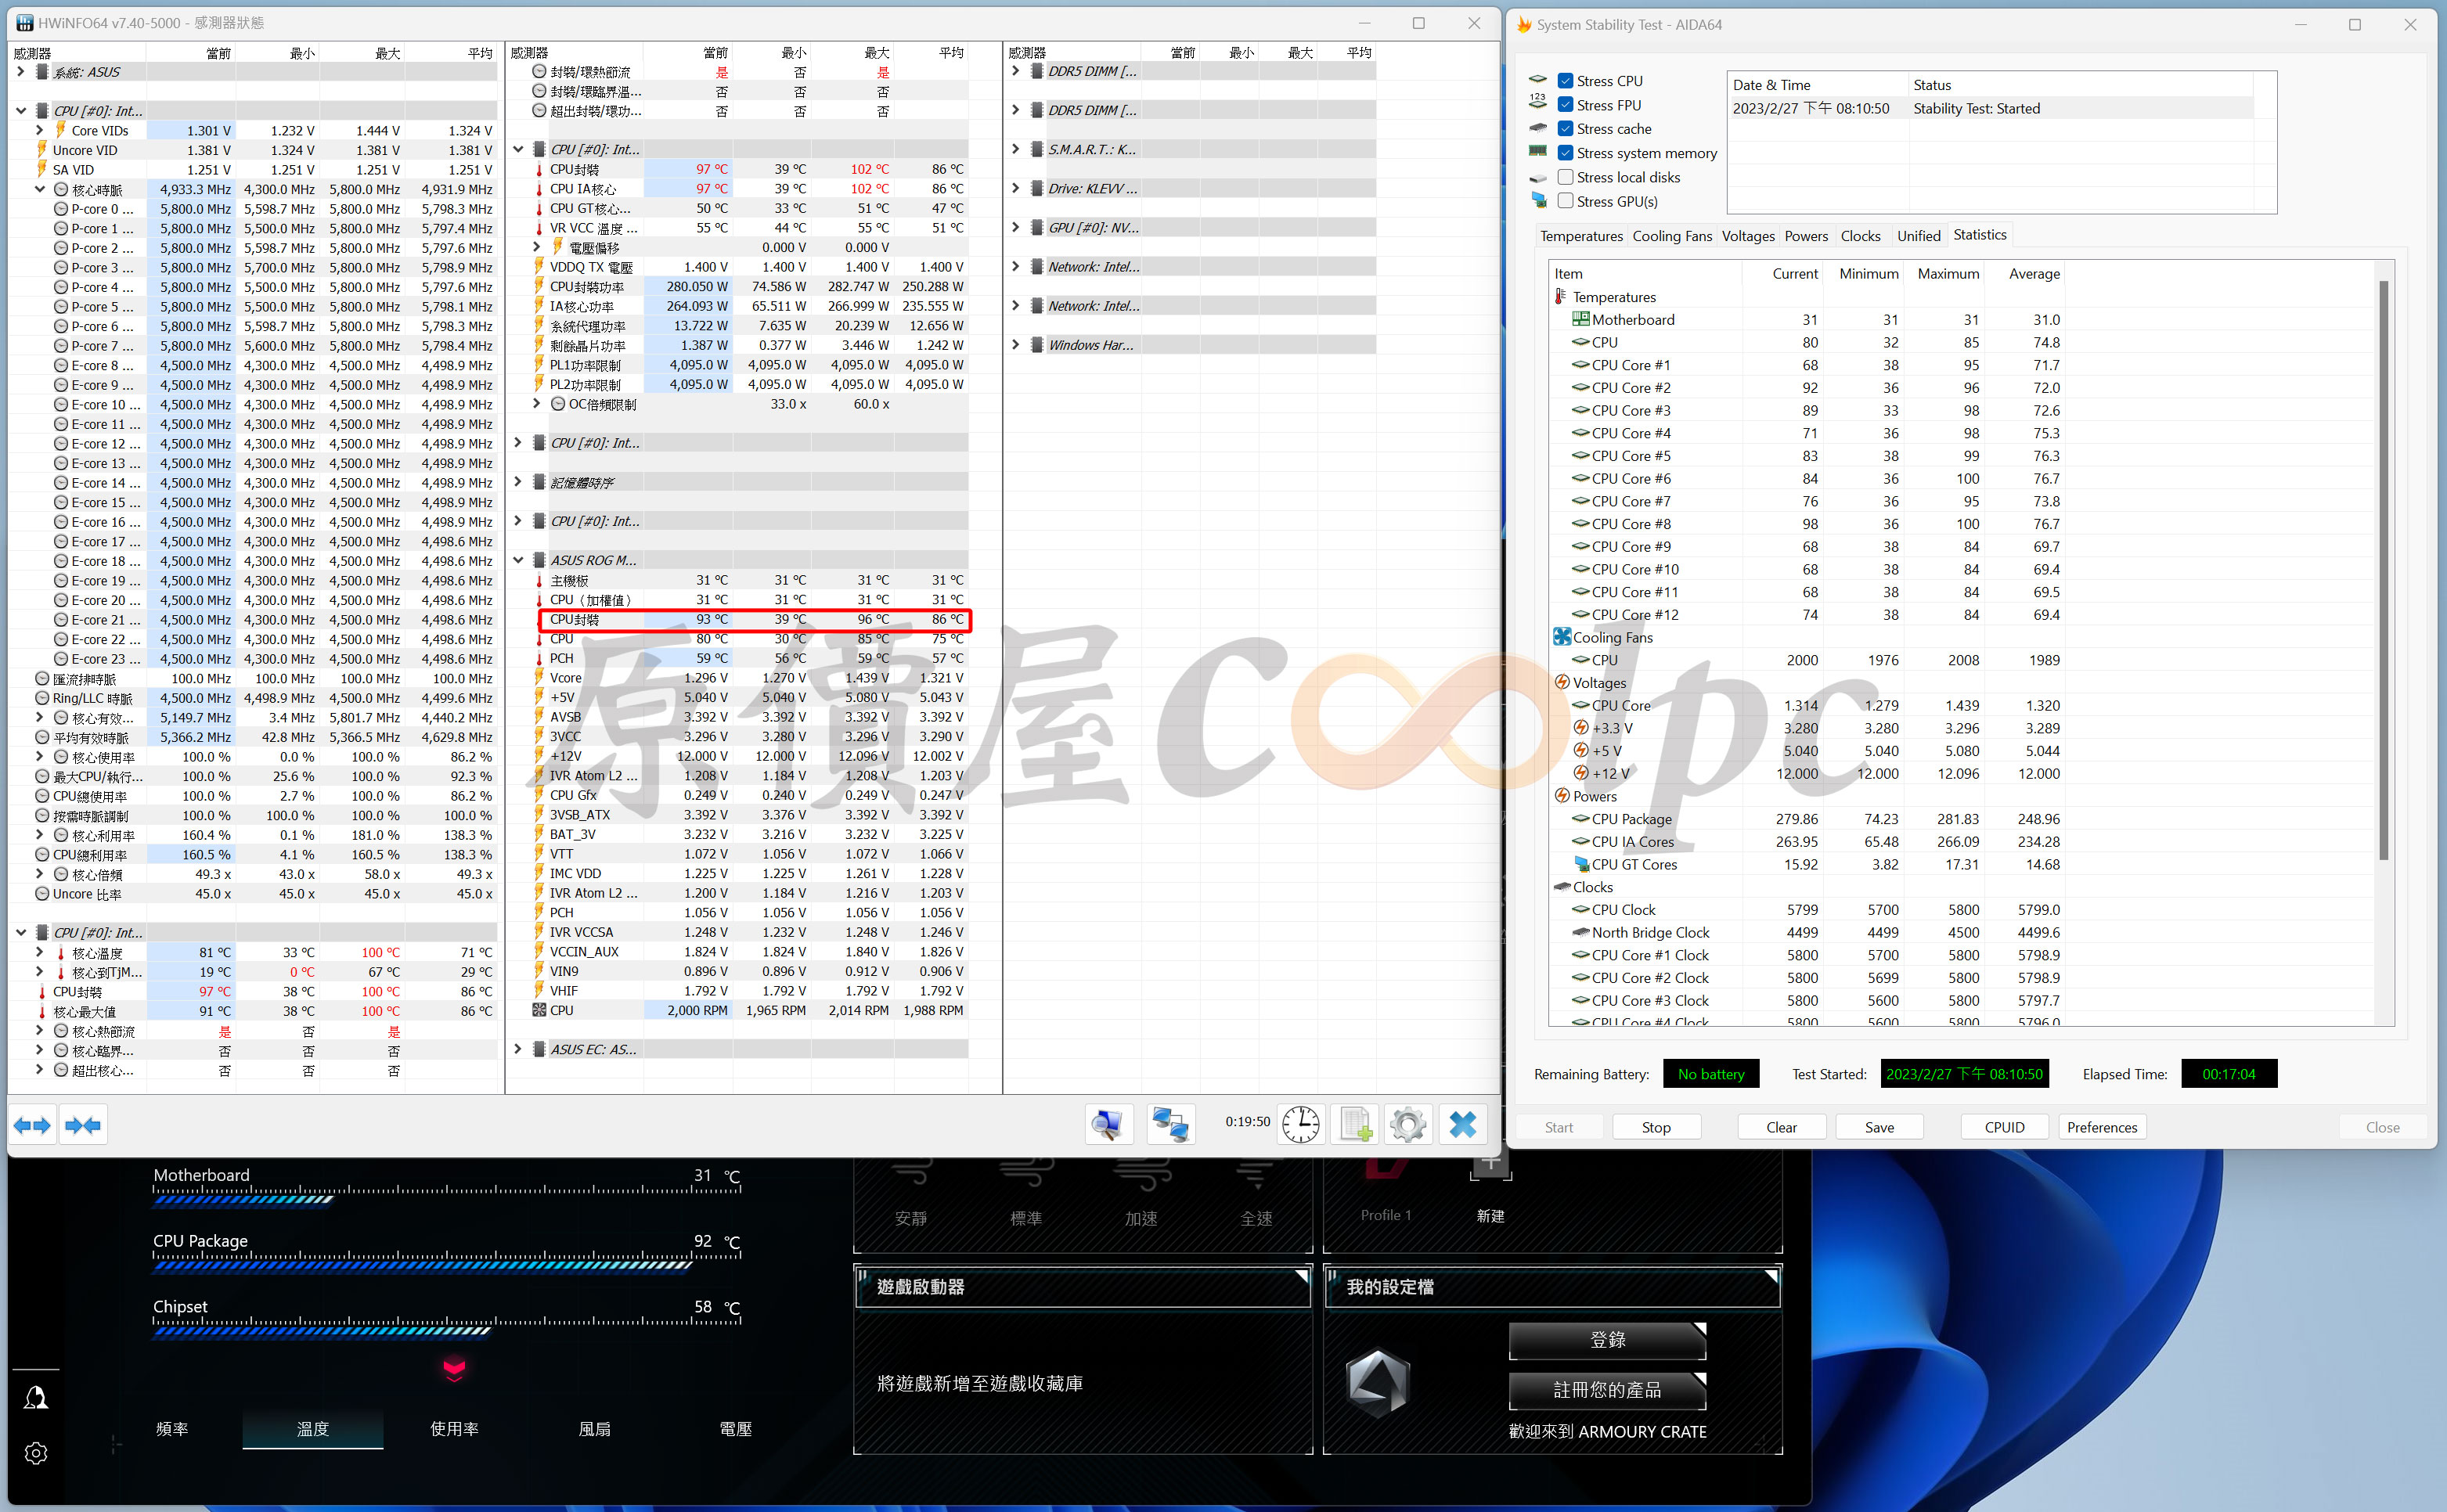Click the network remote monitors icon
The height and width of the screenshot is (1512, 2447).
click(1170, 1125)
